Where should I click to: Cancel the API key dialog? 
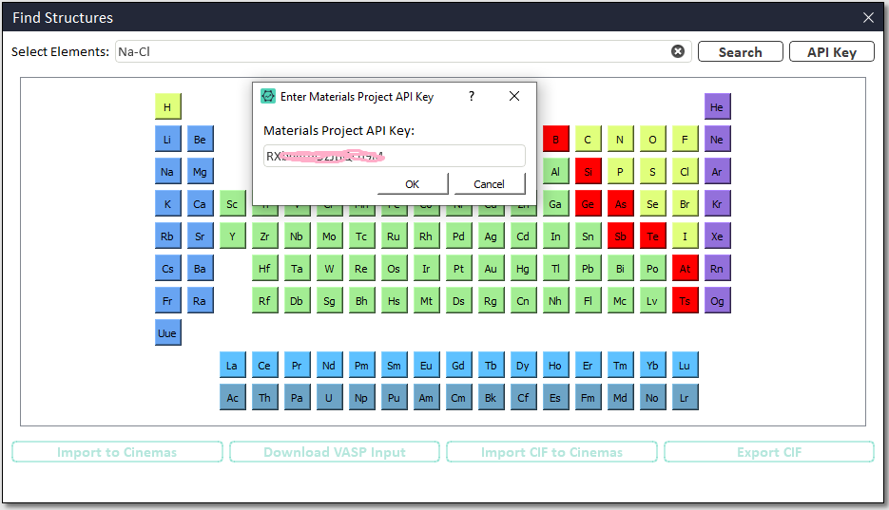pos(490,184)
